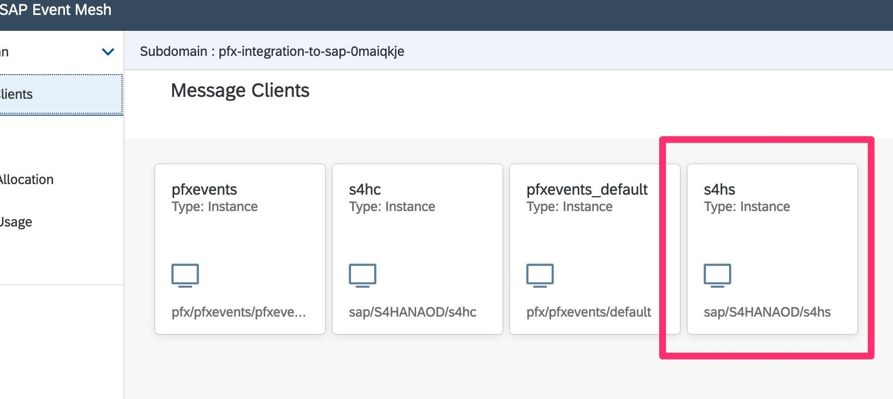The height and width of the screenshot is (399, 893).
Task: Click the monitor icon on s4hc tile
Action: pos(363,275)
